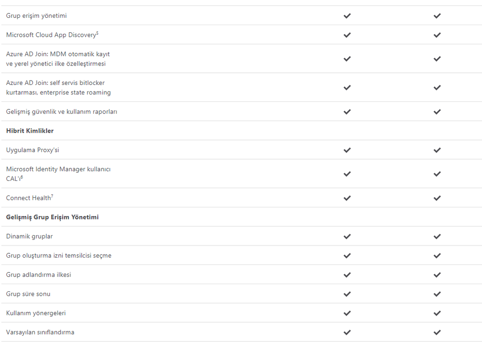Click second checkmark for Grup adlandırma ilkesi
Screen dimensions: 482x343
[x=437, y=275]
